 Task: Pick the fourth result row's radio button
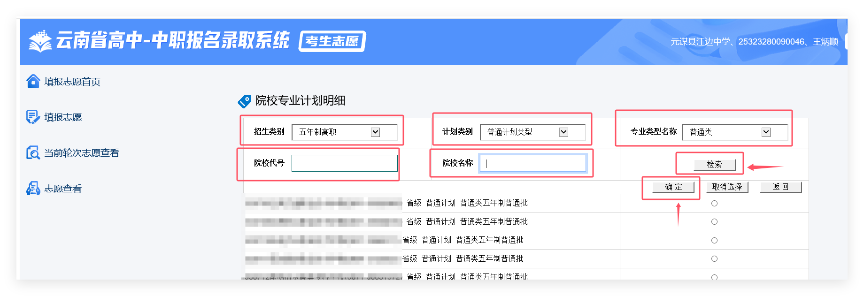pos(714,258)
